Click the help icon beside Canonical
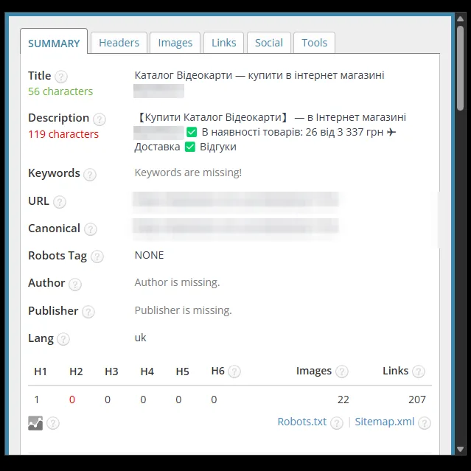Viewport: 471px width, 471px height. (90, 229)
